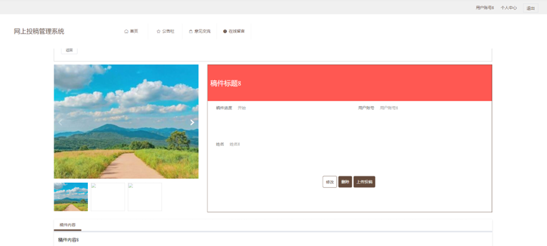The height and width of the screenshot is (246, 547).
Task: Click the 开始 progress value
Action: [242, 108]
